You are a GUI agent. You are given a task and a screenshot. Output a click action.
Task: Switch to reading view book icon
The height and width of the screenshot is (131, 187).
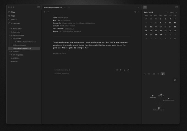[135, 12]
